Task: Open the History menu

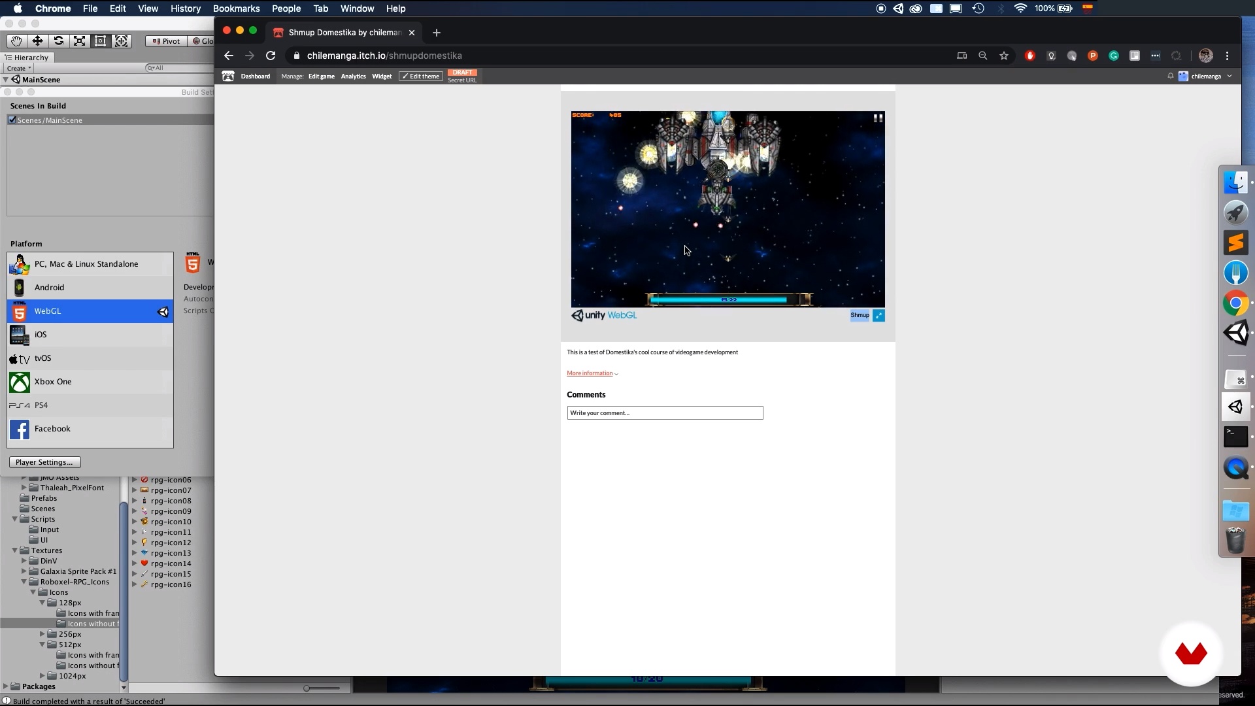Action: point(186,8)
